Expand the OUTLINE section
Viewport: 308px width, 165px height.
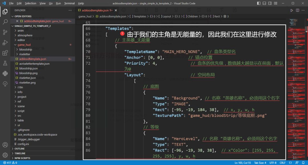click(x=19, y=149)
